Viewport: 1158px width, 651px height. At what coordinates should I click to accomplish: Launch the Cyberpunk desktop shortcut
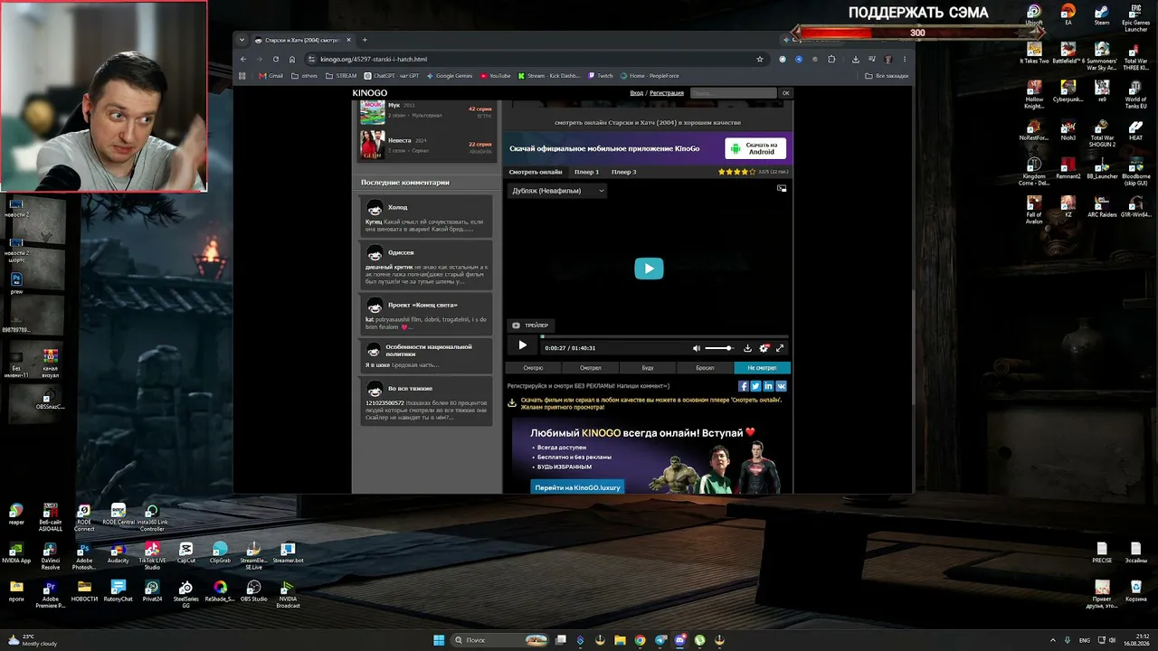coord(1068,91)
